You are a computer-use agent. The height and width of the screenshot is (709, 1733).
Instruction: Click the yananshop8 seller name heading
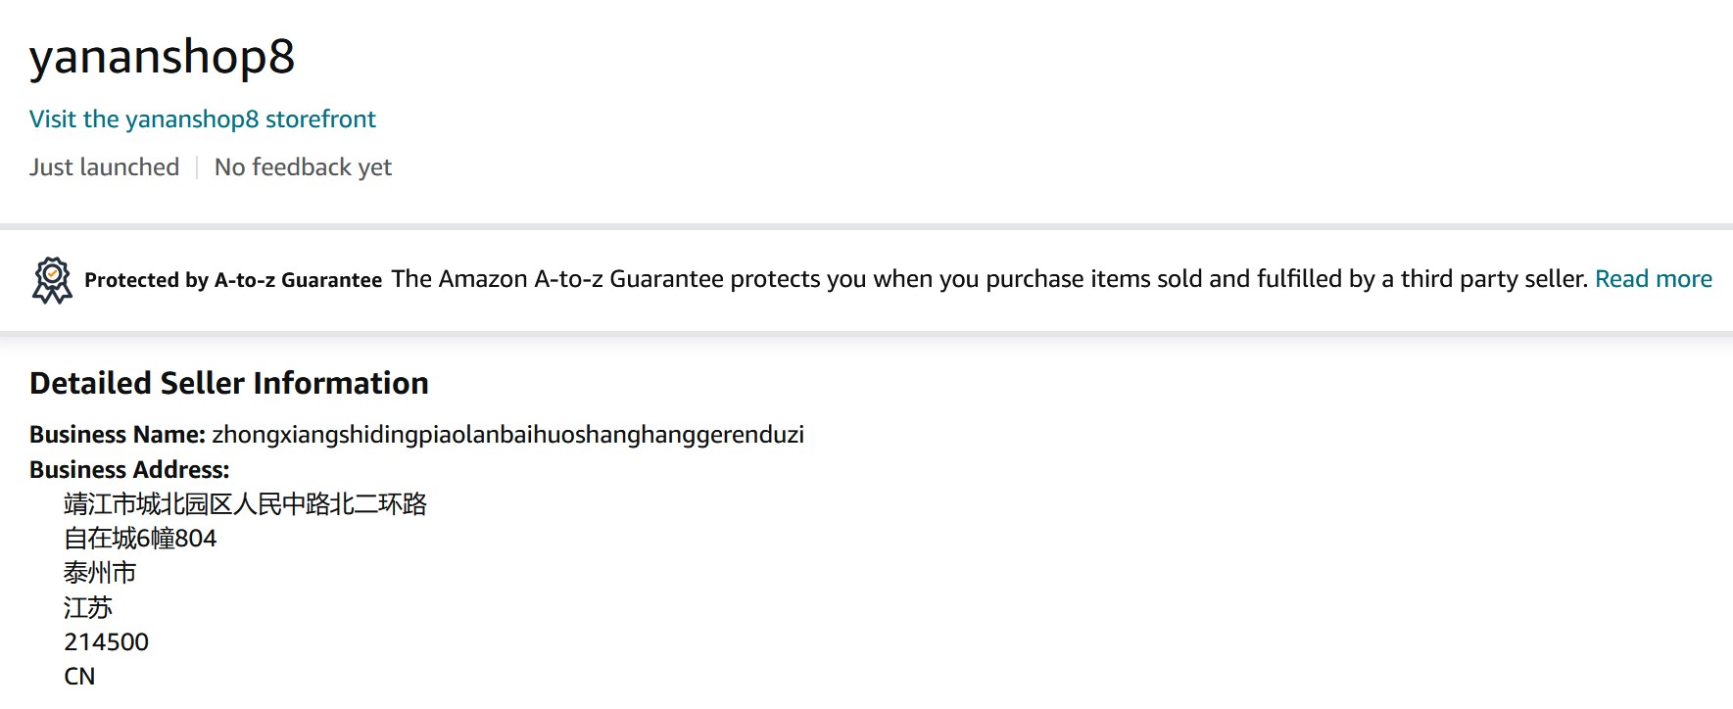[x=162, y=56]
